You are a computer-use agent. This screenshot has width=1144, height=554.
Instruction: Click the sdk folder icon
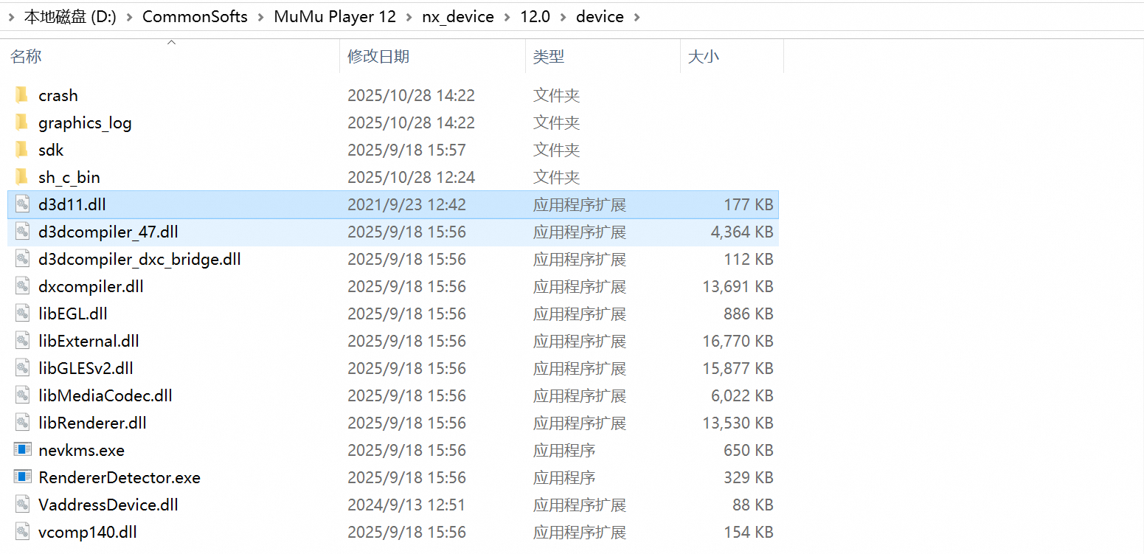pyautogui.click(x=22, y=150)
